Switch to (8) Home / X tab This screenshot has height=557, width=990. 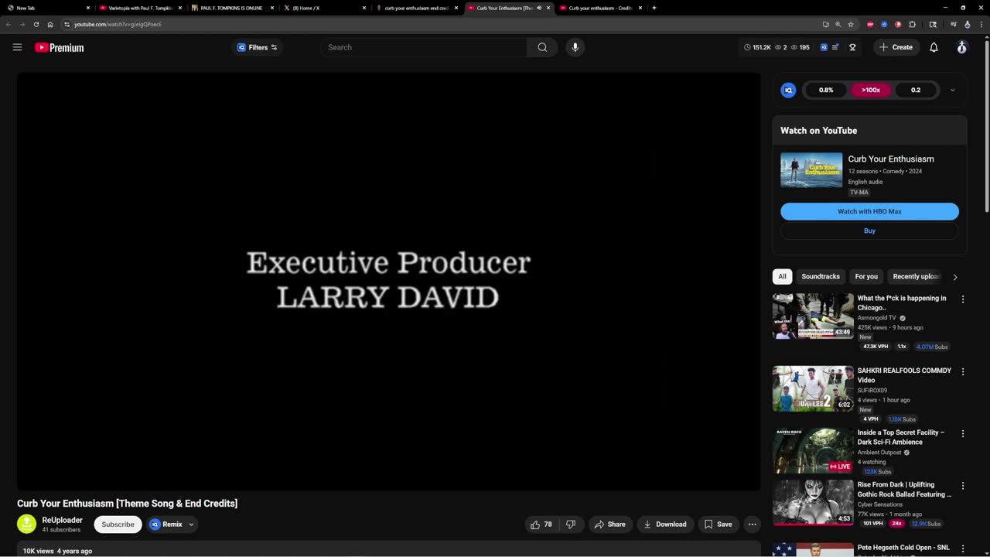pos(323,8)
